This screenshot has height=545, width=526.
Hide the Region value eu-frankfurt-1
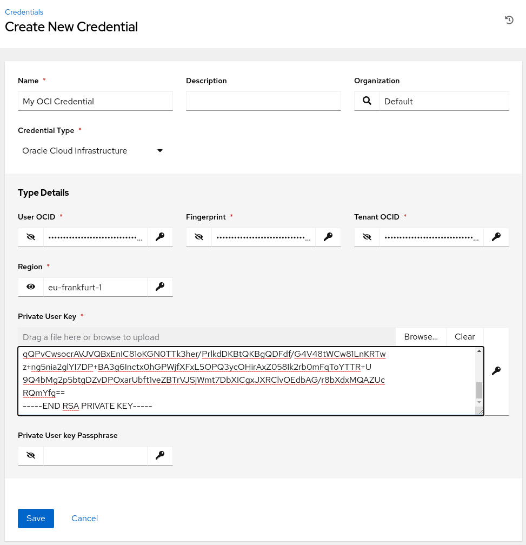[x=31, y=287]
